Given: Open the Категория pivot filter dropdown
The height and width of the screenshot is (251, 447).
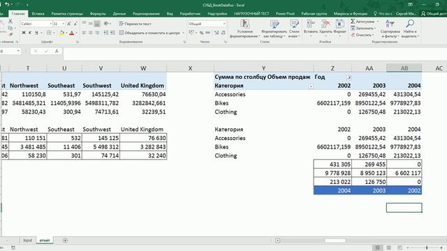Looking at the screenshot, I should [x=311, y=86].
